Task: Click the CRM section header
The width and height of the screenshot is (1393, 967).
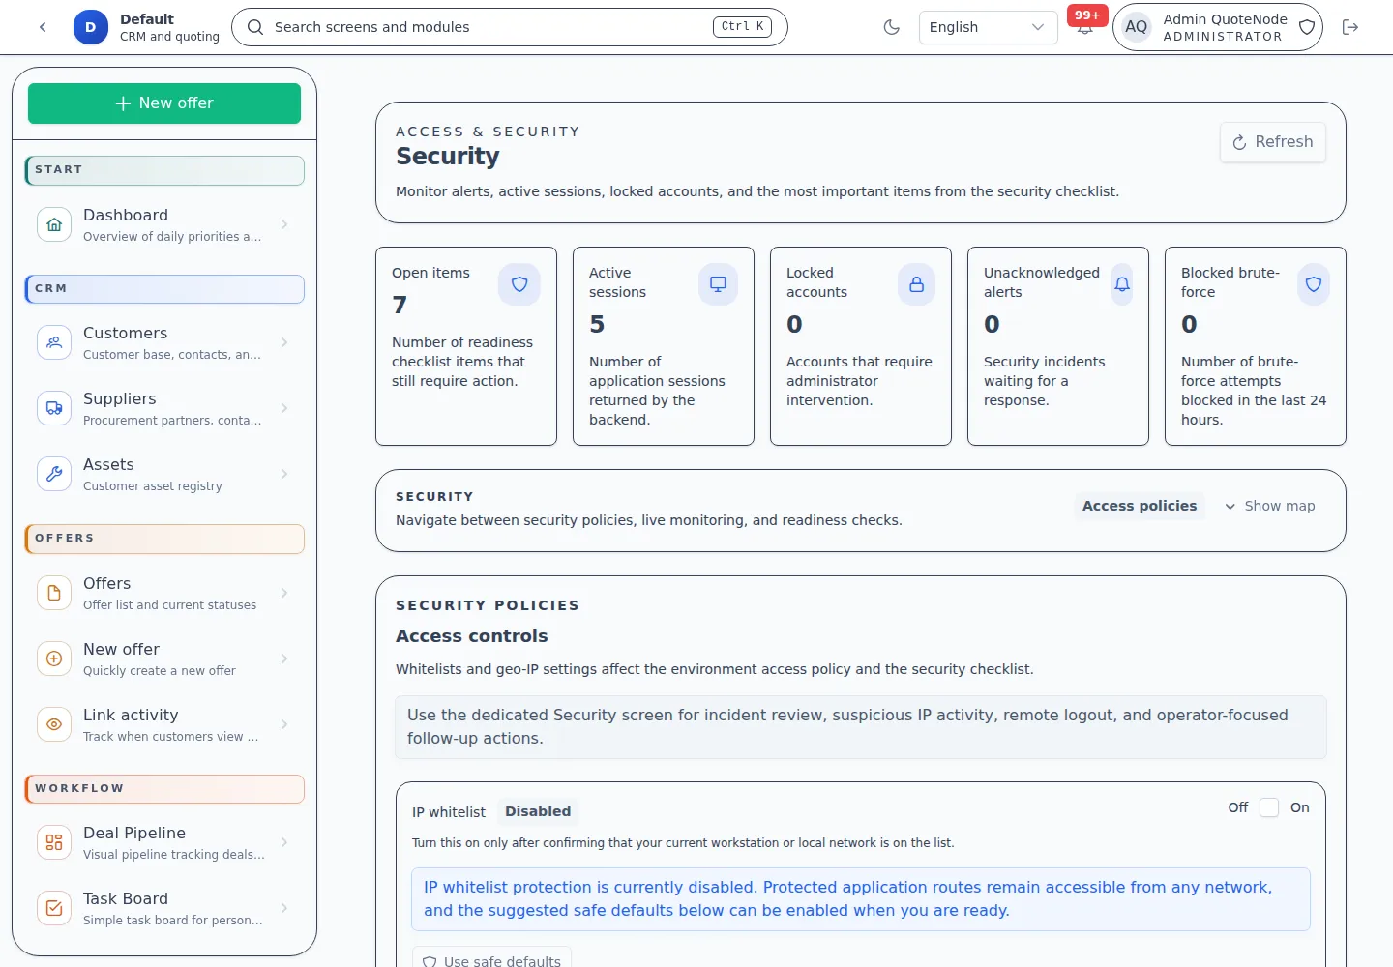Action: (164, 289)
